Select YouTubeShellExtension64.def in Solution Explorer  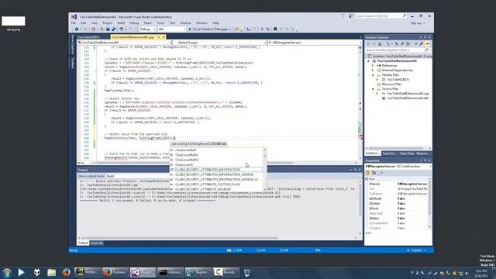coord(408,98)
